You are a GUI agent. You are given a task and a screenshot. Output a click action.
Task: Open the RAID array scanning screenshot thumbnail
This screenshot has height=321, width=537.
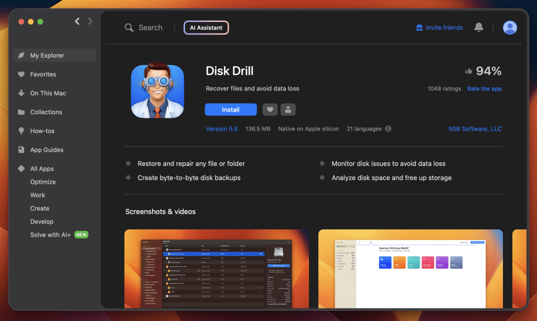pyautogui.click(x=410, y=269)
